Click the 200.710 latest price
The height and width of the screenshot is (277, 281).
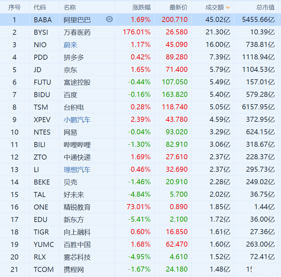point(175,19)
